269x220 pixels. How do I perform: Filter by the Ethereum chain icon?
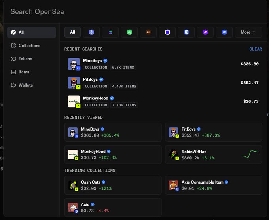[x=91, y=32]
